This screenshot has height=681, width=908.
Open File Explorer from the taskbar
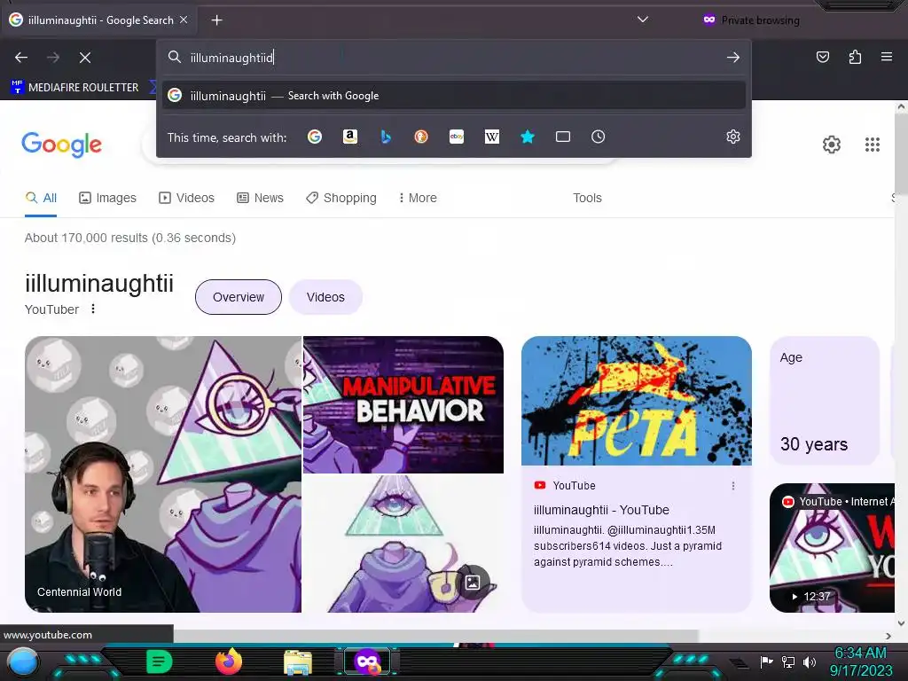coord(298,662)
